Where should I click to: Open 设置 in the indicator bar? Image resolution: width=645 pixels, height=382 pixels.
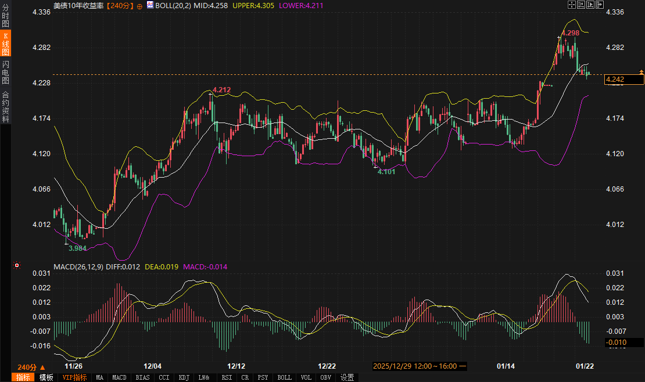click(x=347, y=377)
